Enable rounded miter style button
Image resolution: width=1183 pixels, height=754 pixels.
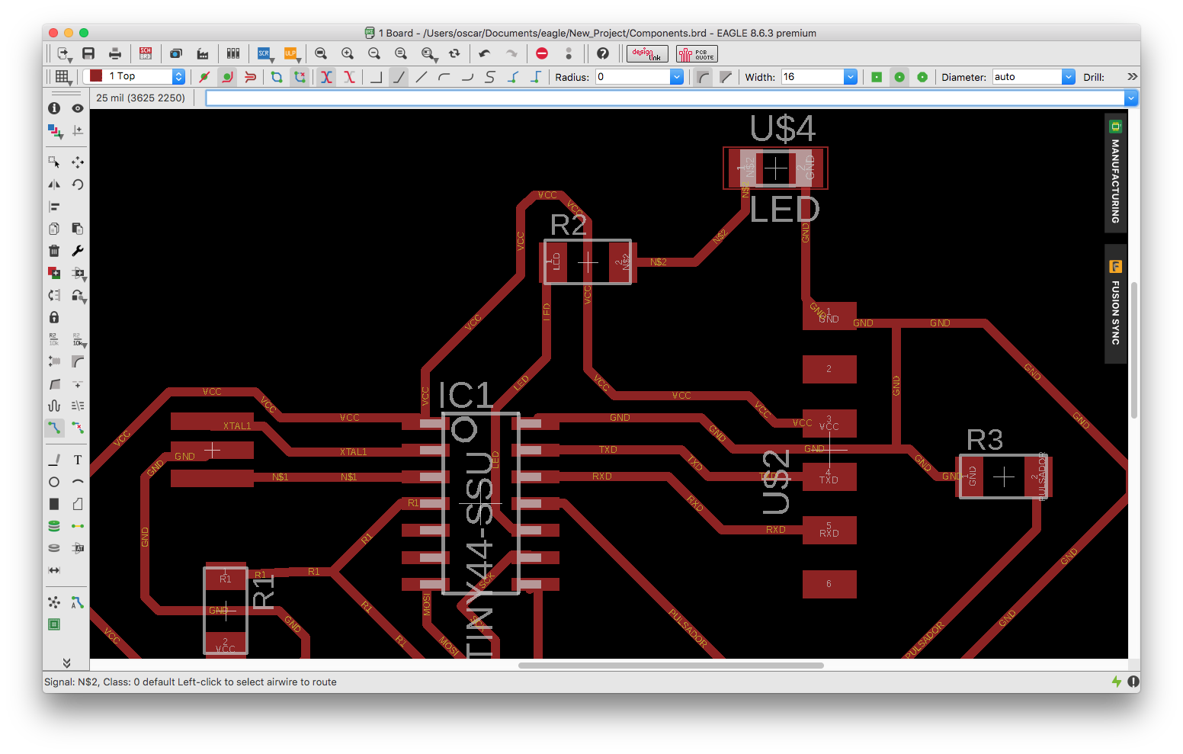pyautogui.click(x=703, y=77)
